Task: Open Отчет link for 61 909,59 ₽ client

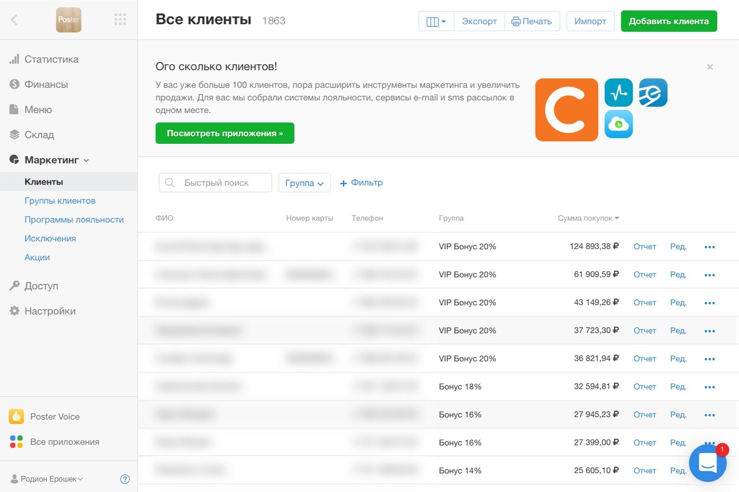Action: (645, 275)
